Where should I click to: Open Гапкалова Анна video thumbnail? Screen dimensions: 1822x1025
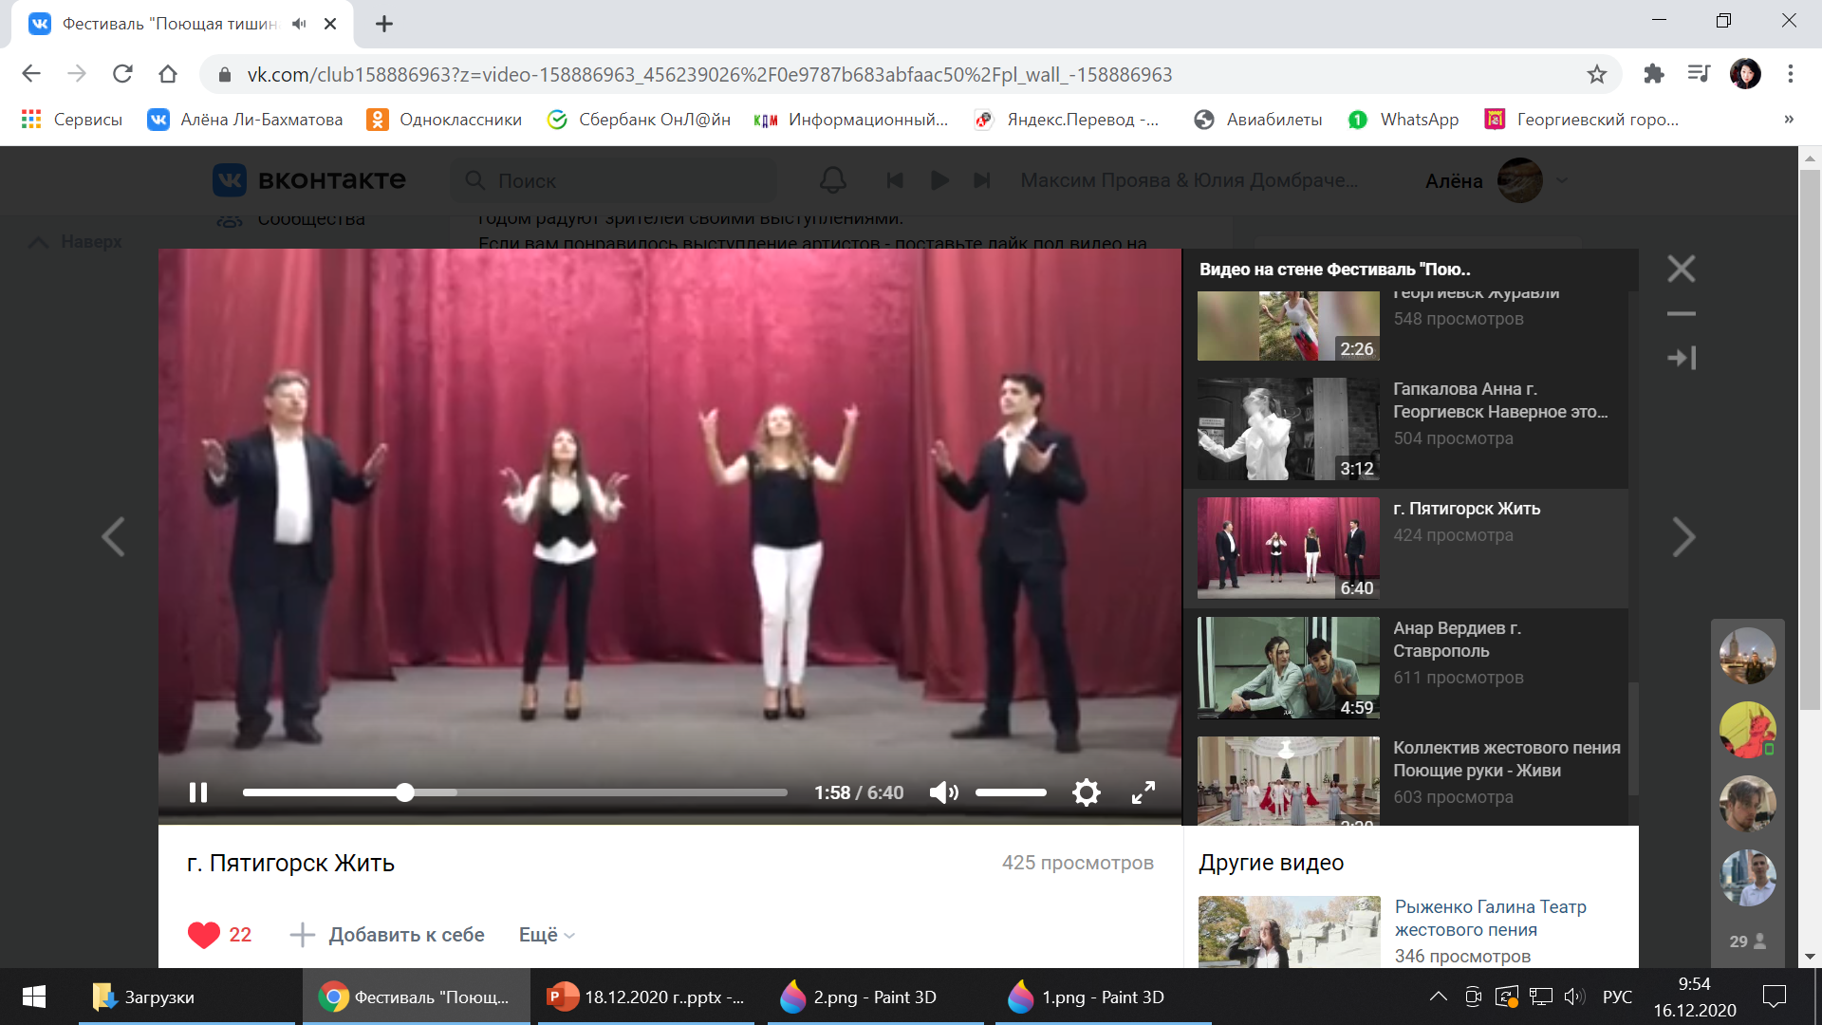click(1289, 429)
